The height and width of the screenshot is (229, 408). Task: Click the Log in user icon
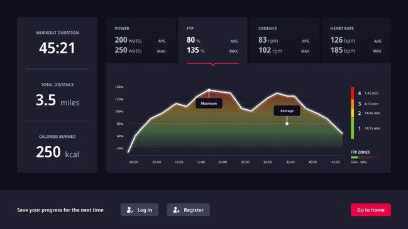pyautogui.click(x=130, y=210)
